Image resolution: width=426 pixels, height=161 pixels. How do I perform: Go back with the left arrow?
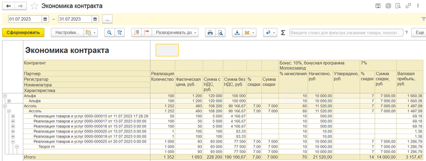click(8, 6)
